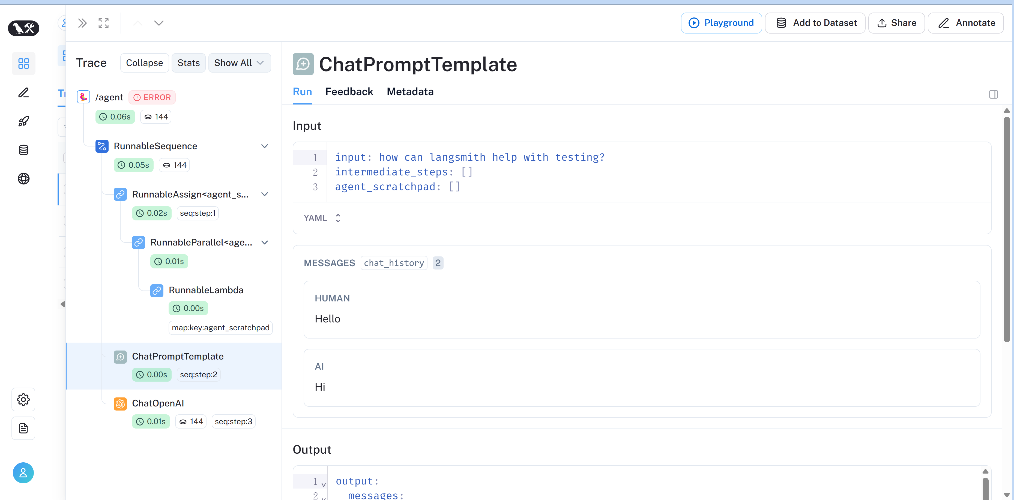Open the document icon above the avatar
This screenshot has height=500, width=1014.
click(23, 428)
